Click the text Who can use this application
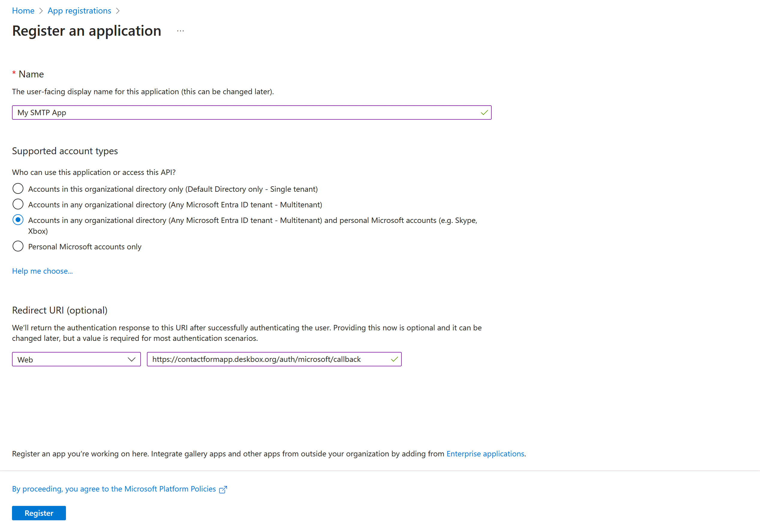 [x=94, y=172]
